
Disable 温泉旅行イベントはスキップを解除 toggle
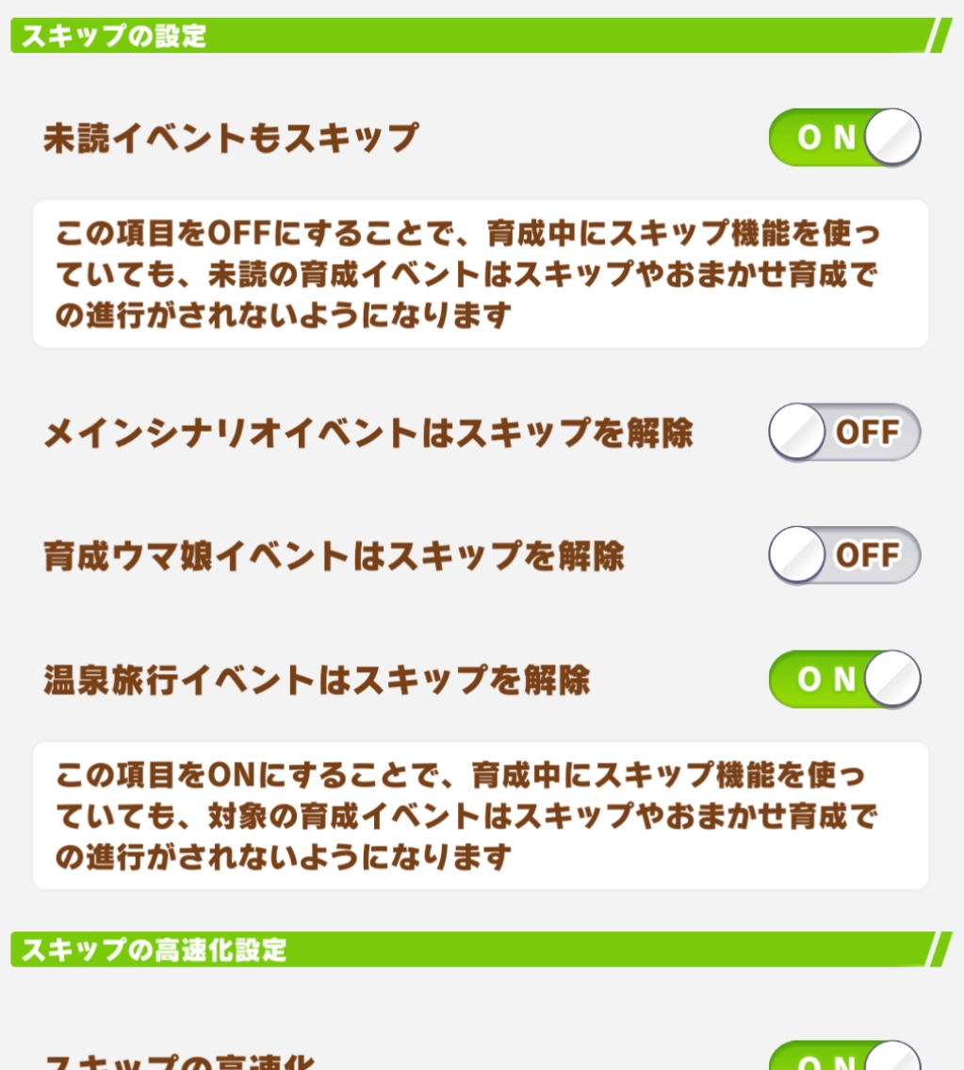pos(843,679)
